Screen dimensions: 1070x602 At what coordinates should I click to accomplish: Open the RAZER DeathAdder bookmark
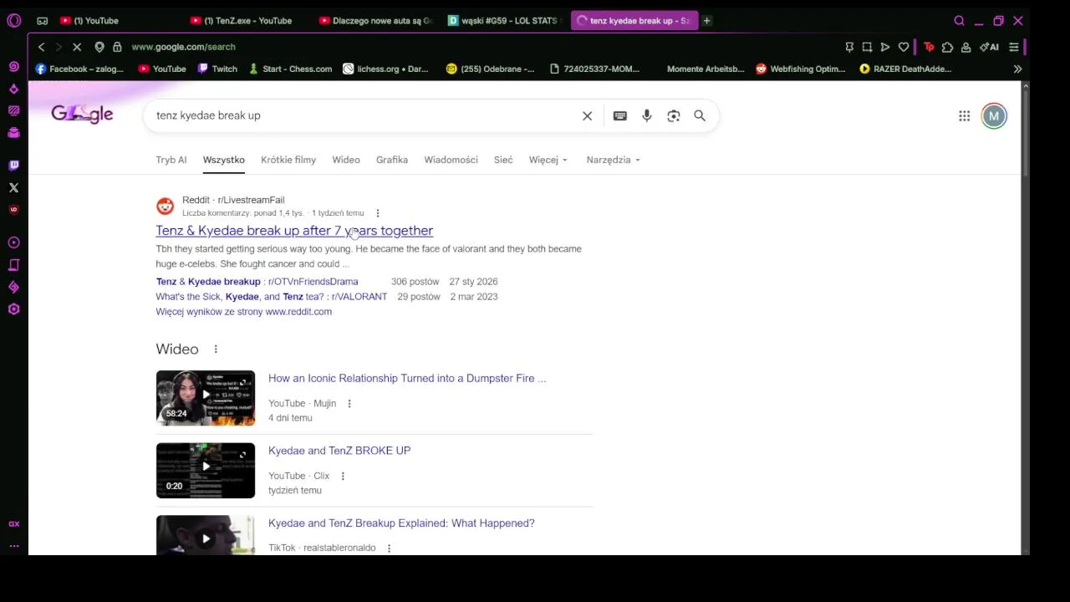point(905,69)
